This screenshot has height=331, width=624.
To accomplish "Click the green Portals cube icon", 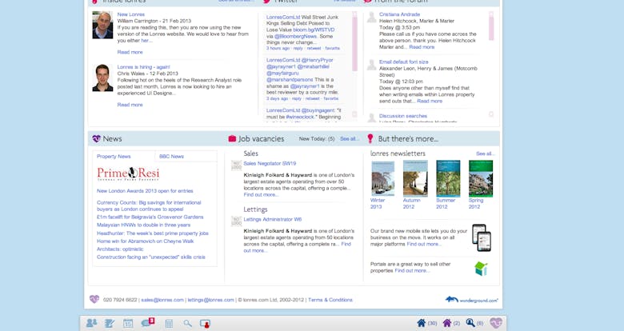I will pos(481,268).
